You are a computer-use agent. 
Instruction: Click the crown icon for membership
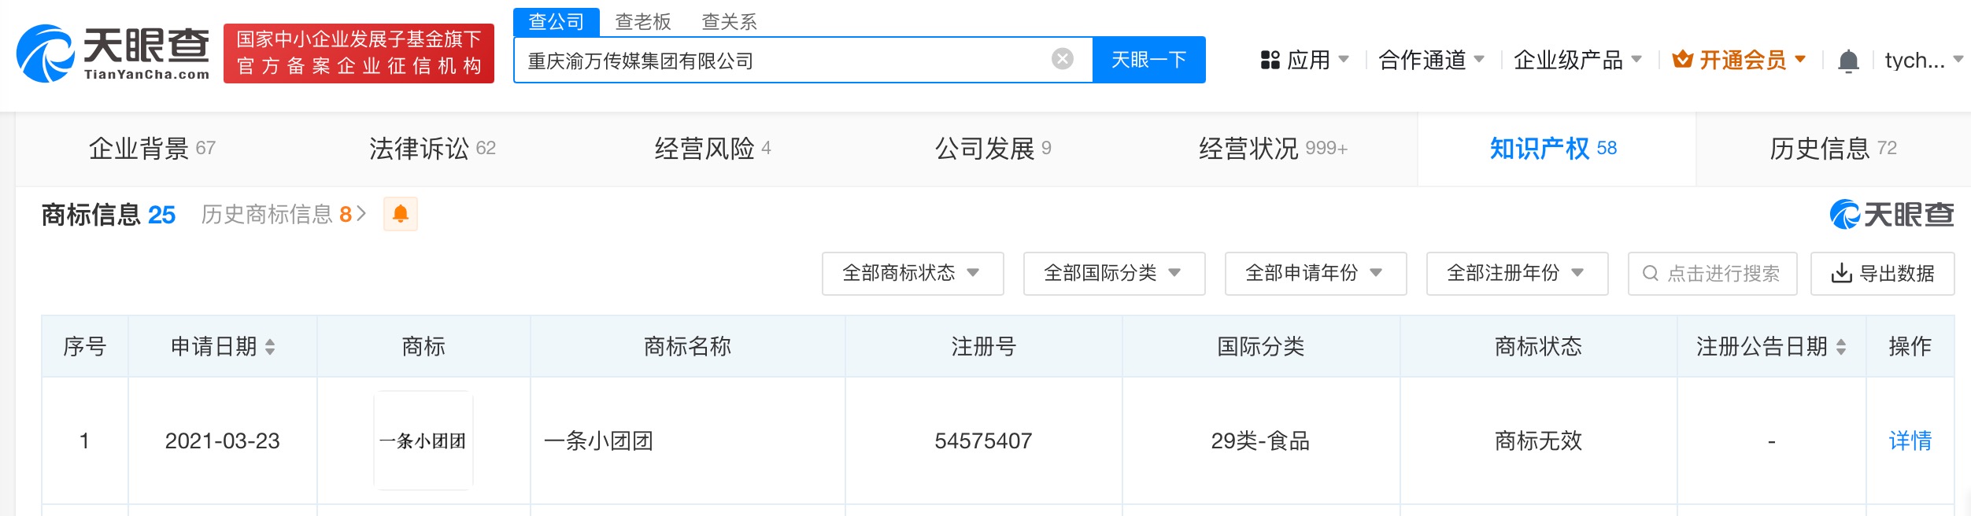[x=1682, y=60]
